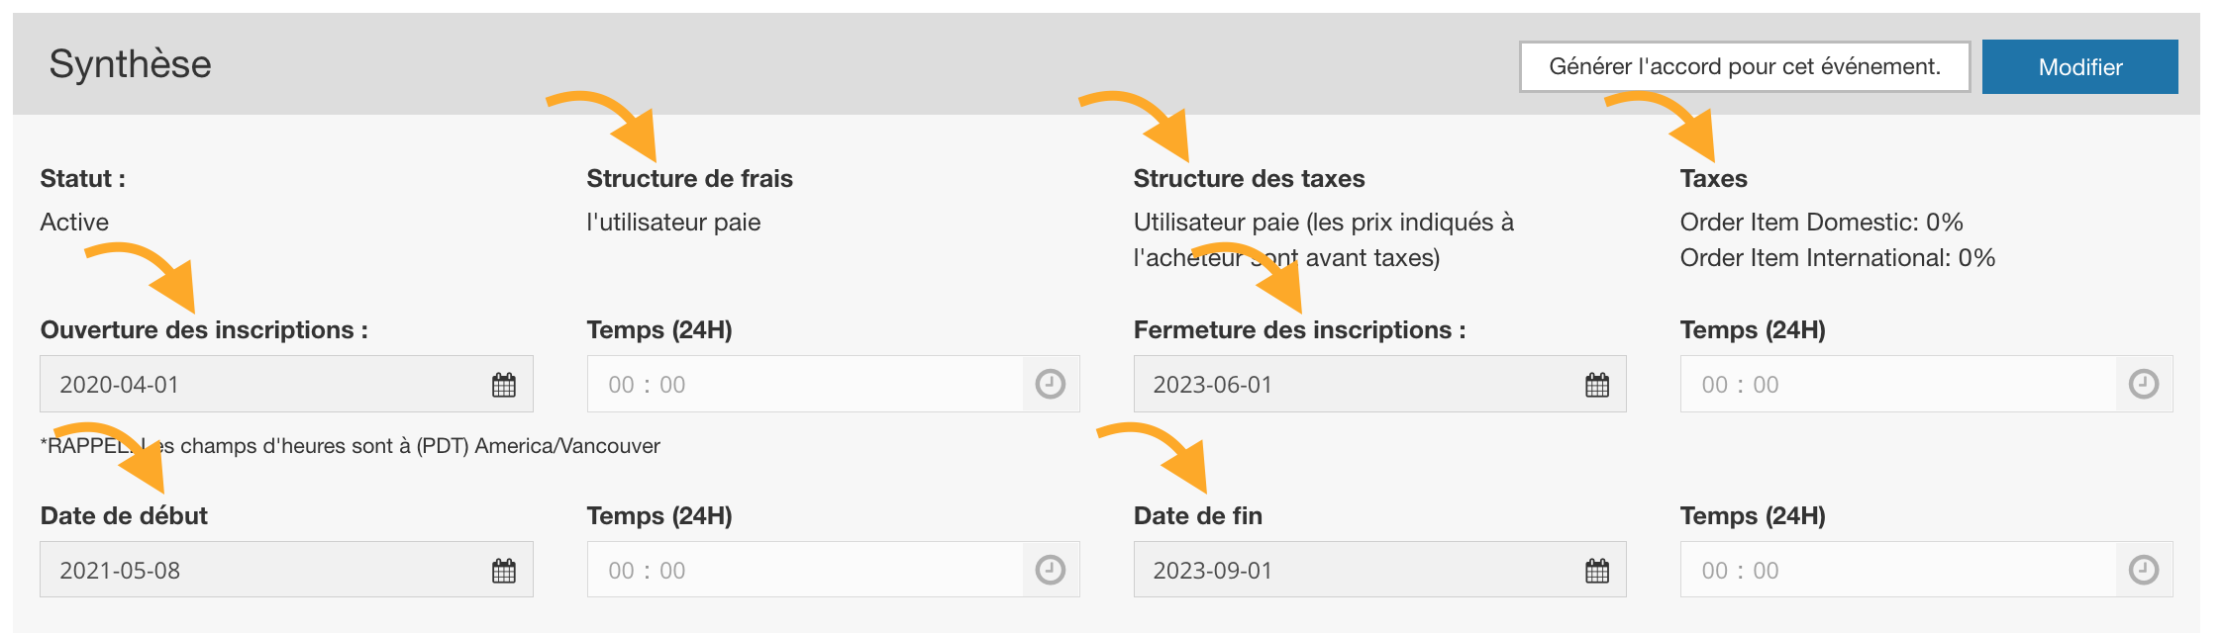The image size is (2224, 633).
Task: Select the 2021-05-08 start date field
Action: pos(257,571)
